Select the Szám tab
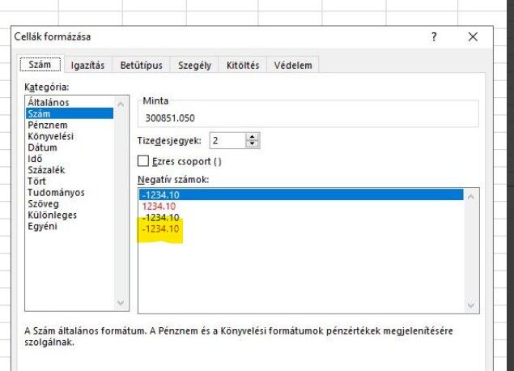514x371 pixels. (x=40, y=64)
